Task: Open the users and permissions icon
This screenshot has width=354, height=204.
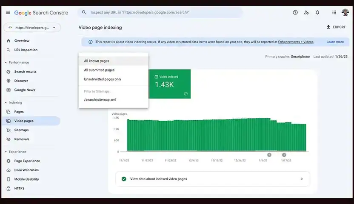Action: [x=306, y=13]
